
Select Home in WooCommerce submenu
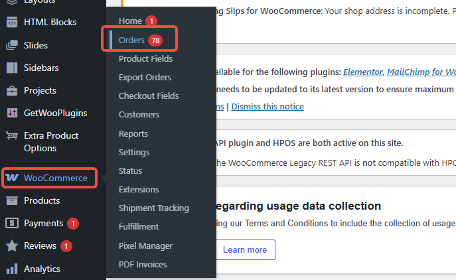point(130,21)
